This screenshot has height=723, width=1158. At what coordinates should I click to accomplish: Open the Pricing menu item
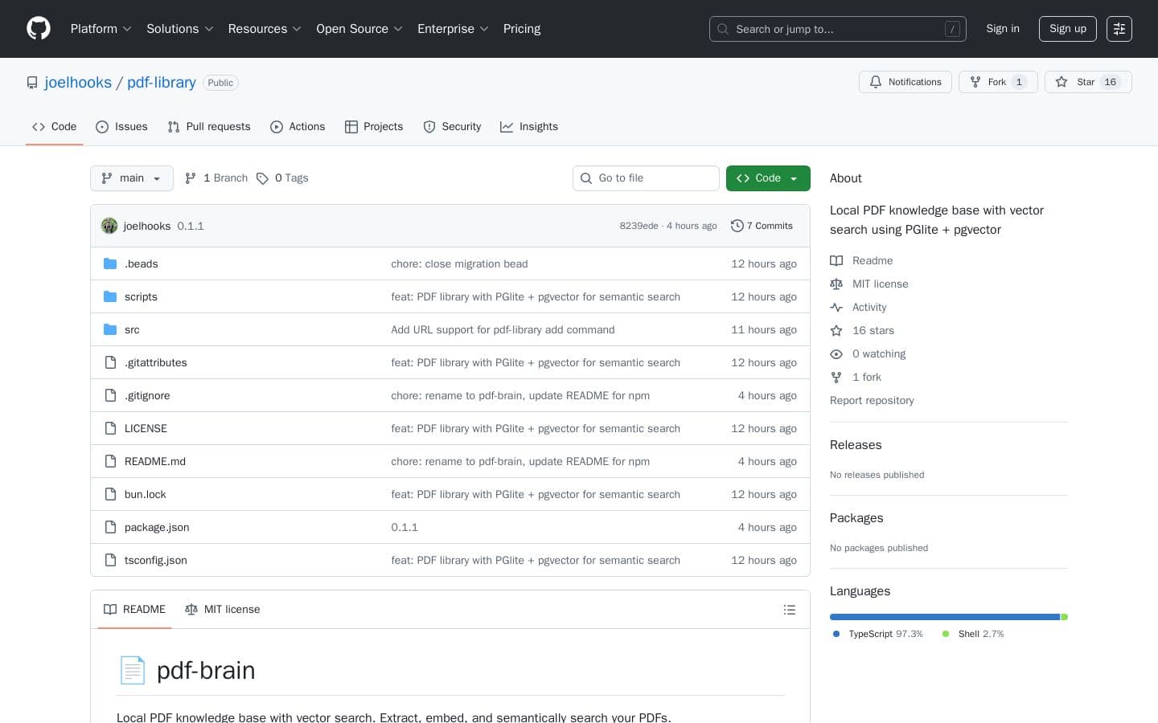click(x=521, y=29)
